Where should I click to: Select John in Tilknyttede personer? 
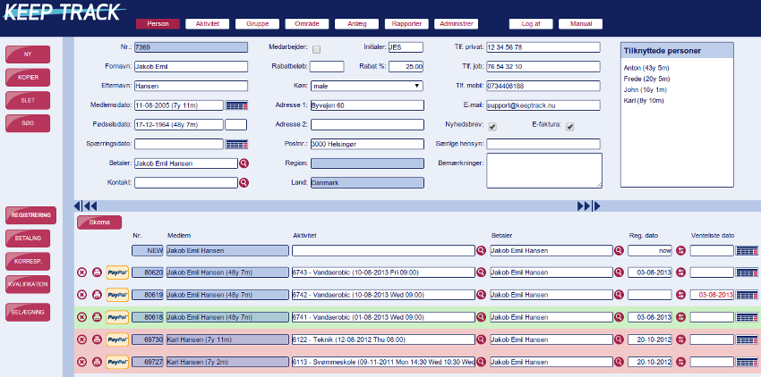point(645,89)
